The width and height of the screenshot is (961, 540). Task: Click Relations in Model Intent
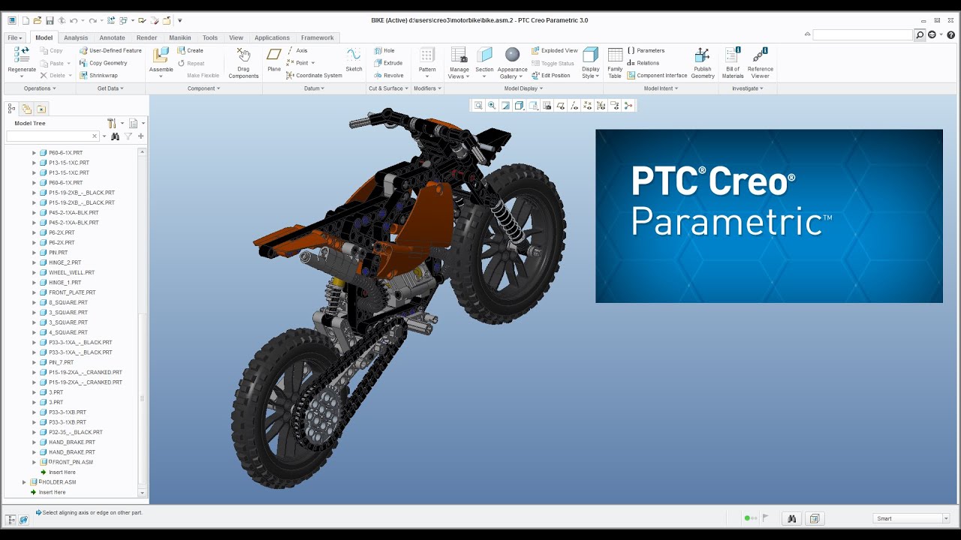(x=643, y=63)
